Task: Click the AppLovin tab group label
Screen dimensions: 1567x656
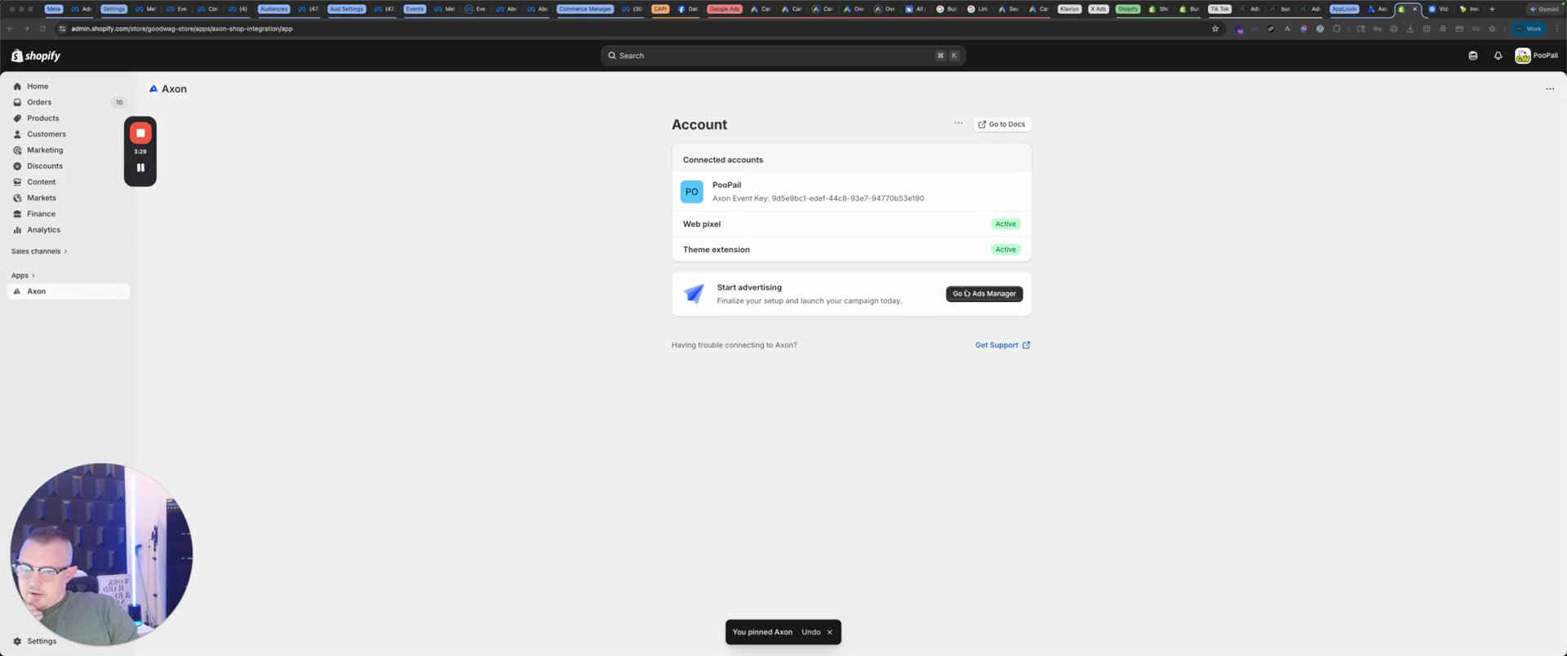Action: point(1343,9)
